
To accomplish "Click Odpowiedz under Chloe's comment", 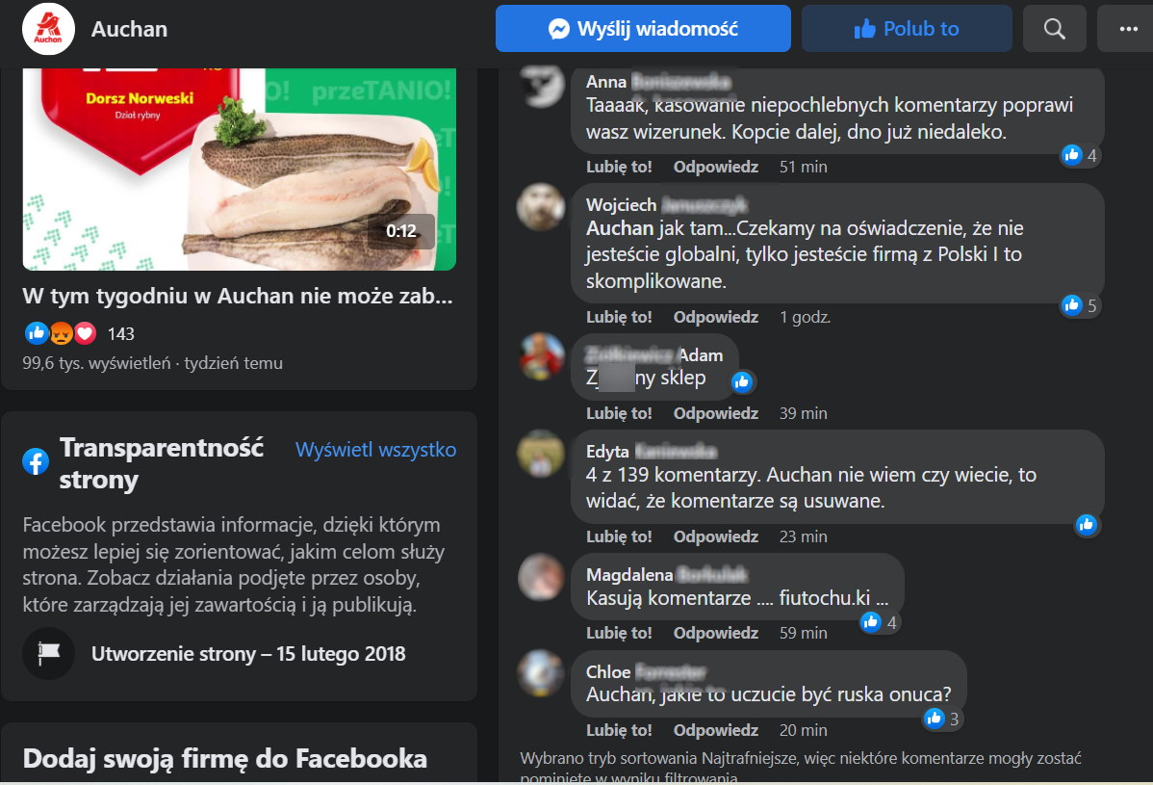I will [715, 730].
